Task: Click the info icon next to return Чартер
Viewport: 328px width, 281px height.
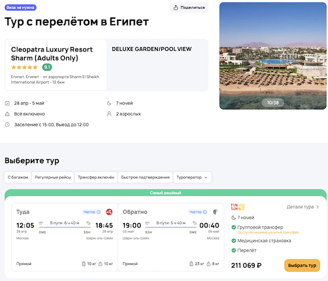Action: tap(204, 212)
